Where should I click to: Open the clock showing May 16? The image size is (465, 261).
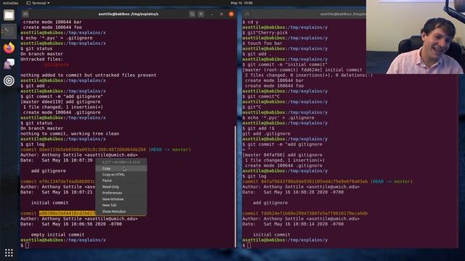click(x=242, y=3)
